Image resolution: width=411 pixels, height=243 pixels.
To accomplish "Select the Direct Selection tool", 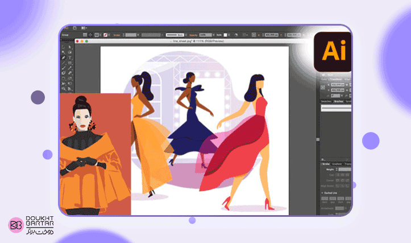I will 70,47.
